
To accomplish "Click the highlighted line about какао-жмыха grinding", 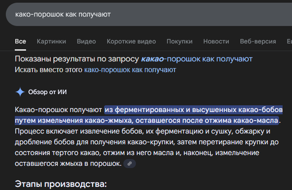I will (x=146, y=121).
